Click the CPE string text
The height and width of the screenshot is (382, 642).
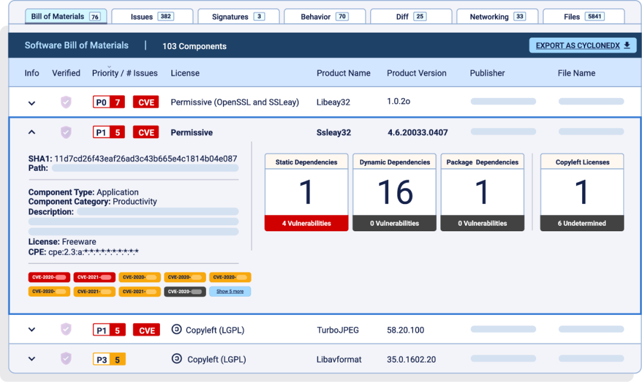[93, 252]
